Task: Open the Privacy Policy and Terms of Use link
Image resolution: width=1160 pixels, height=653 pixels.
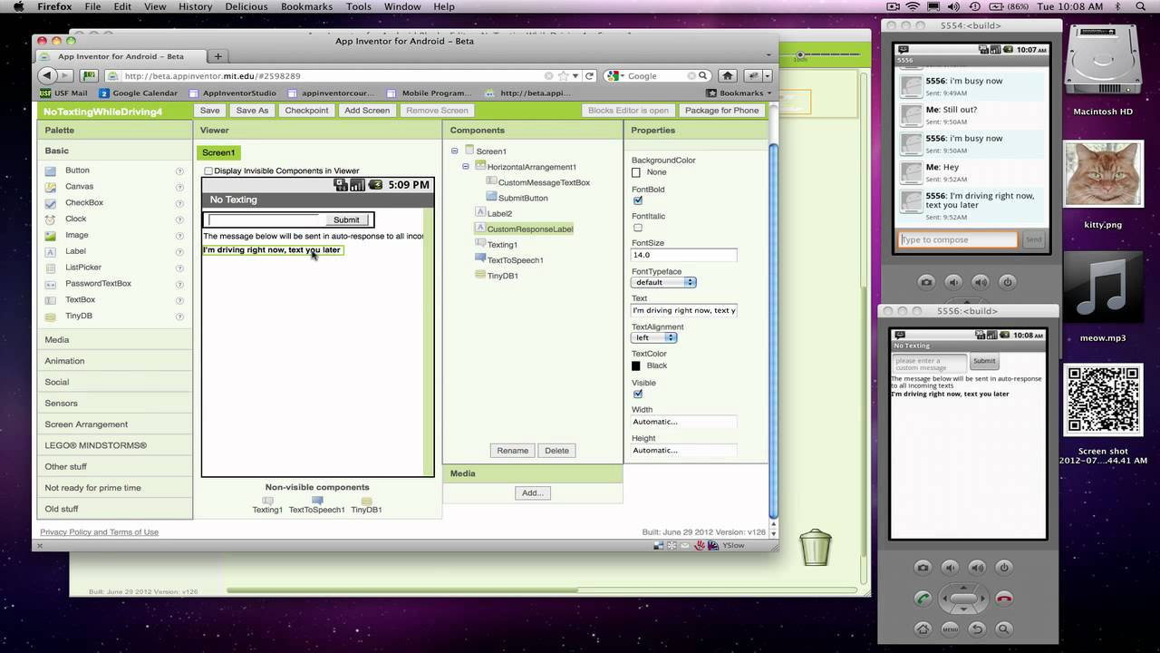Action: [x=99, y=532]
